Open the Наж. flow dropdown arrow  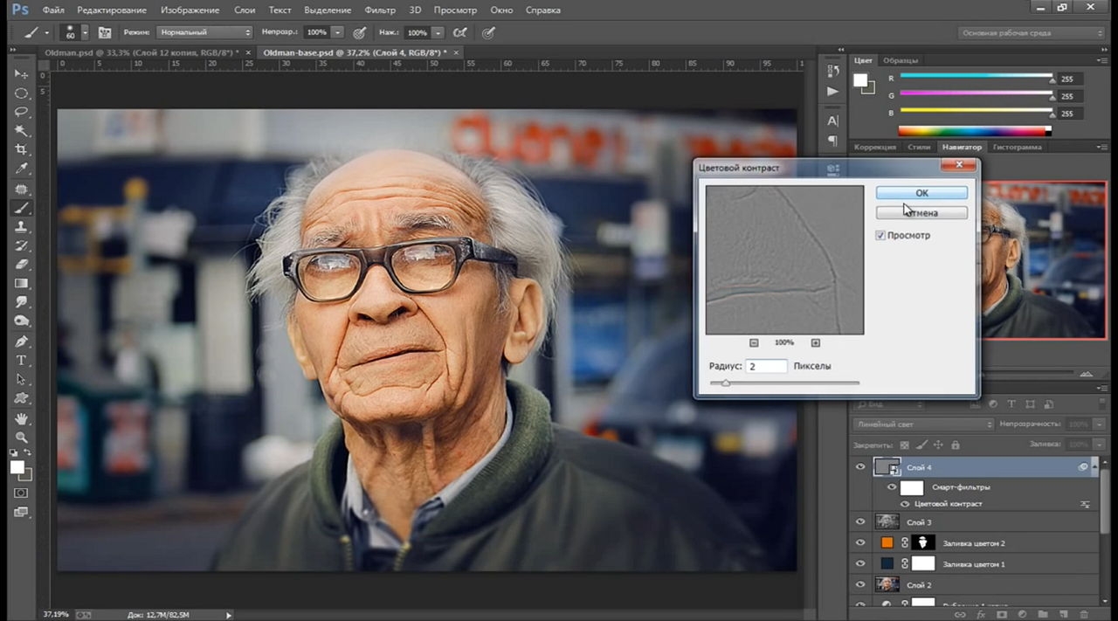coord(438,32)
